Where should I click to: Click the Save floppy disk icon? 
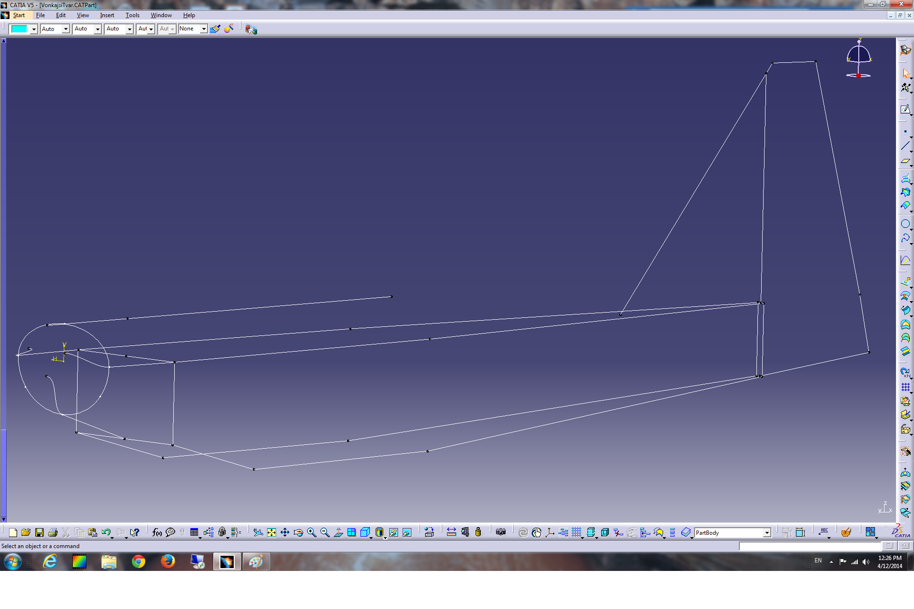coord(40,532)
